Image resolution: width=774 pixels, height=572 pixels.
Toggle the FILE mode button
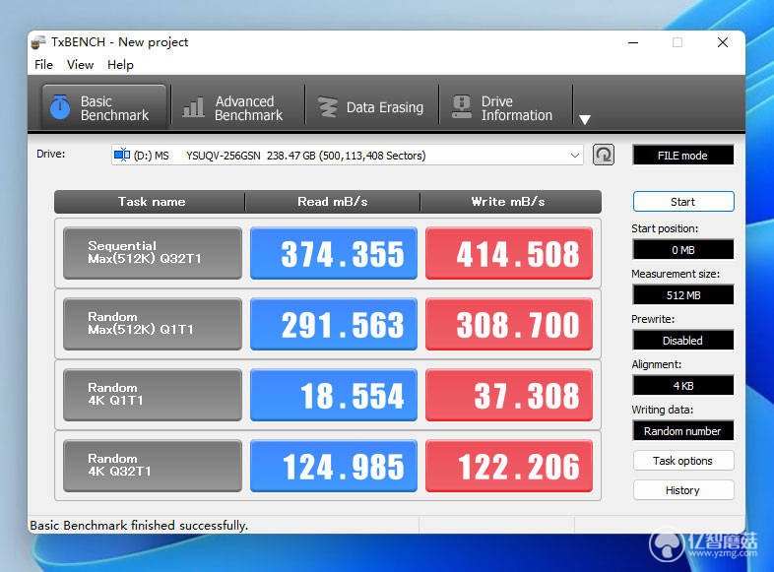pyautogui.click(x=682, y=156)
